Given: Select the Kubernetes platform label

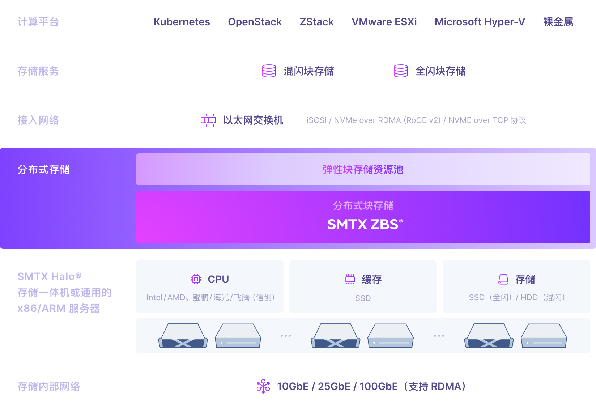Looking at the screenshot, I should [182, 22].
